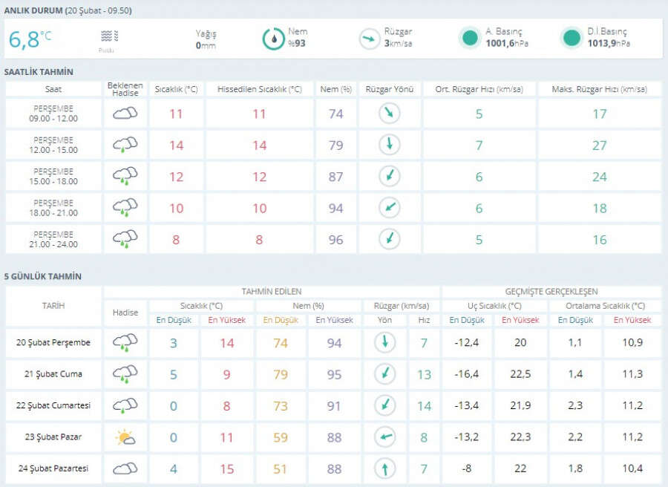
Task: Click the green circle beside A. Basınç
Action: coord(469,39)
